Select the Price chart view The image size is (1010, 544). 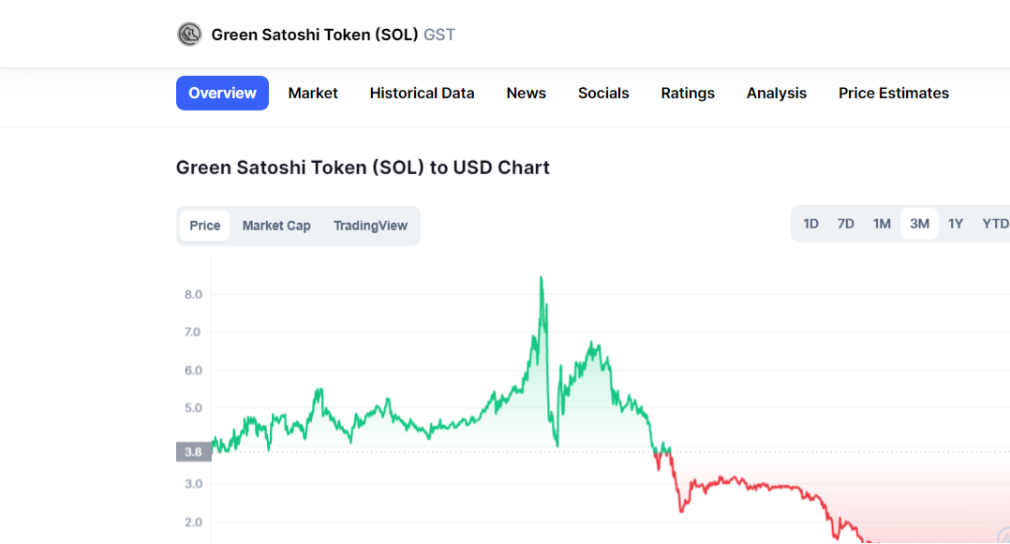click(x=205, y=226)
